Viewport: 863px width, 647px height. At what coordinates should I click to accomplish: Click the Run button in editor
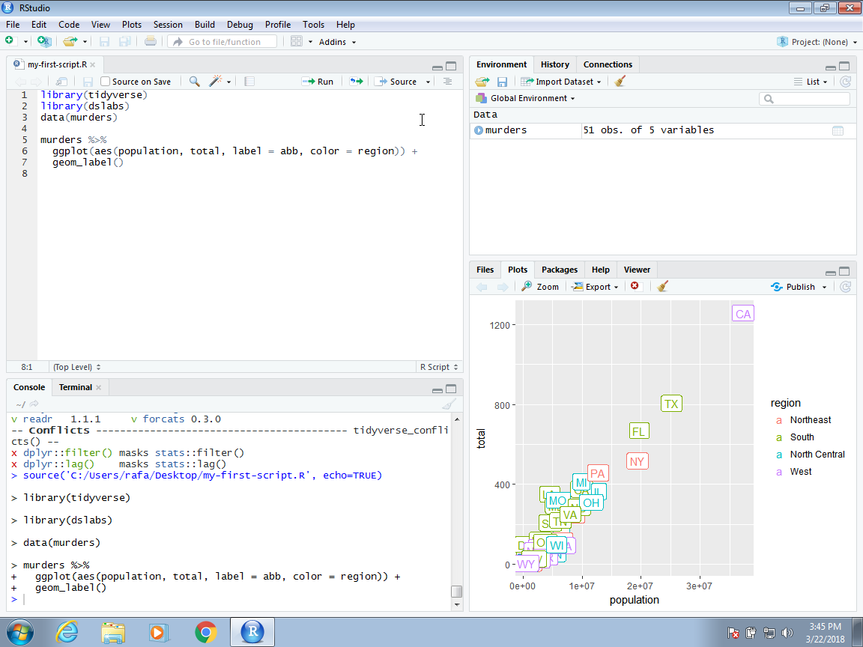pyautogui.click(x=318, y=82)
